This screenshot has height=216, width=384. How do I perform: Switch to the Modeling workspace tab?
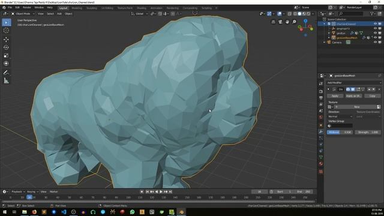77,8
